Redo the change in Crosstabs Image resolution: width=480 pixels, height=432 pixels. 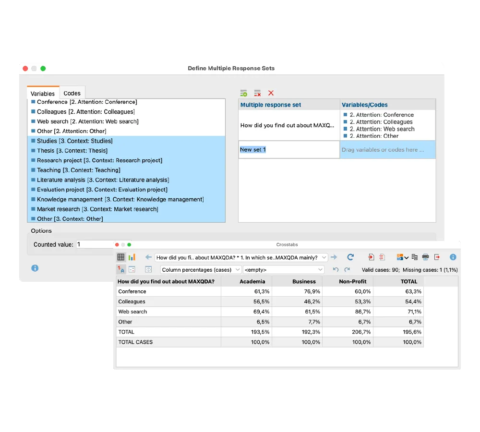[x=347, y=269]
